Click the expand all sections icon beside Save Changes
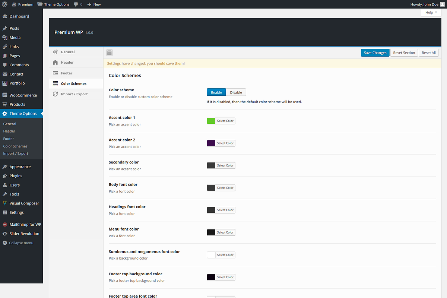The width and height of the screenshot is (447, 298). 110,53
